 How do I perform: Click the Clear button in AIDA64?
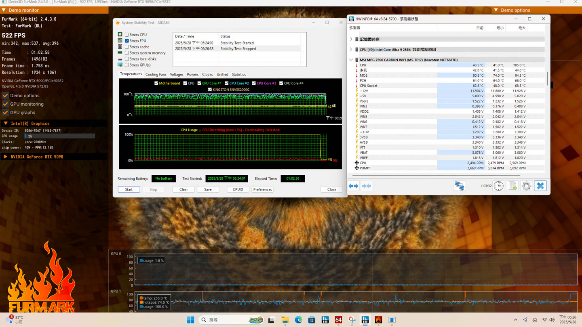point(183,189)
